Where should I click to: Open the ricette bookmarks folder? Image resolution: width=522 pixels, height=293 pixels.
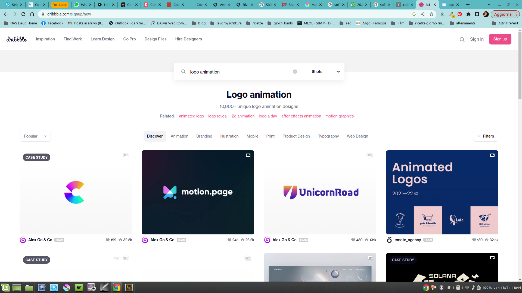pos(255,23)
